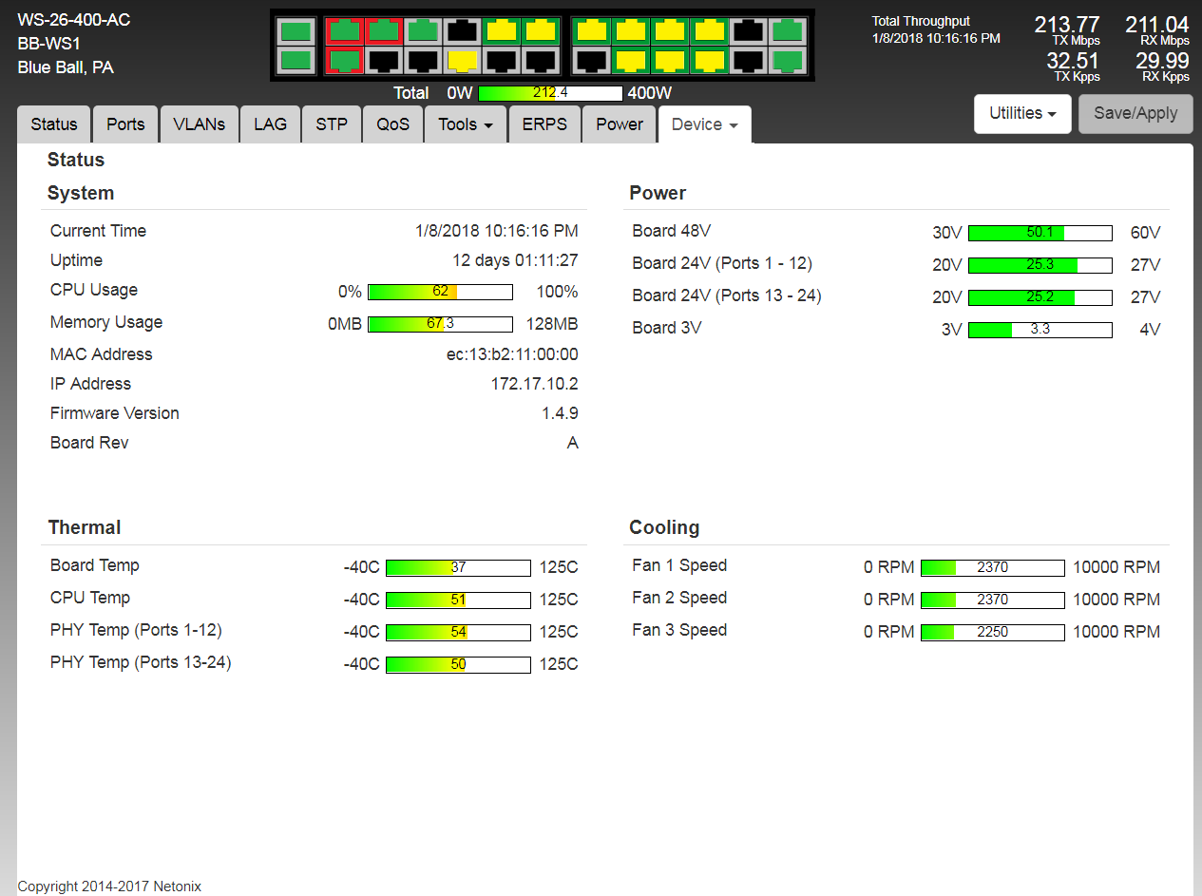Screen dimensions: 1202x896
Task: Click the black port in second group's upper row
Action: click(749, 31)
